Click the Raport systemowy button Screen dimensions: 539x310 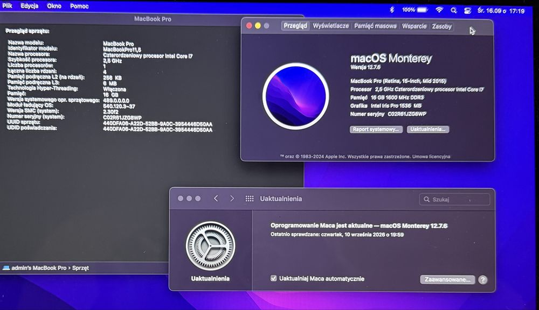376,129
